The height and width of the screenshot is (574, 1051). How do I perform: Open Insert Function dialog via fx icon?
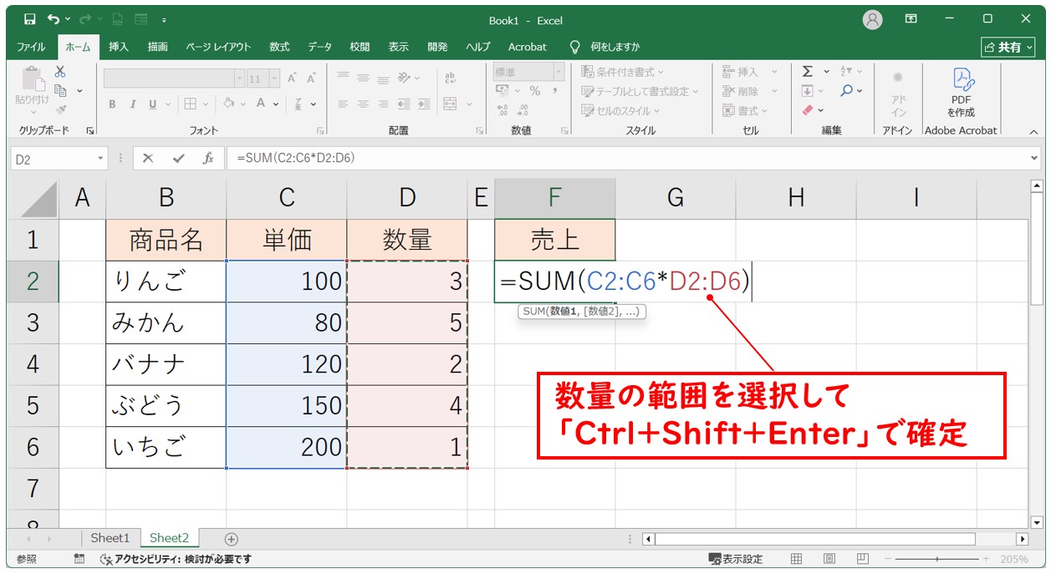tap(208, 158)
